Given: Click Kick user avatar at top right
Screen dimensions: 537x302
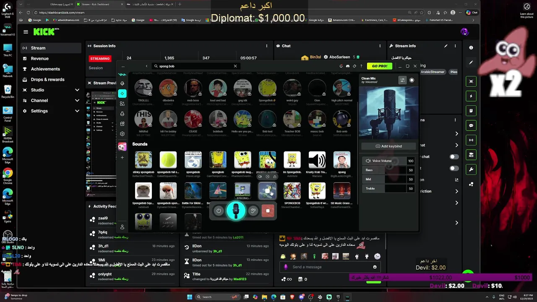Looking at the screenshot, I should (x=464, y=32).
